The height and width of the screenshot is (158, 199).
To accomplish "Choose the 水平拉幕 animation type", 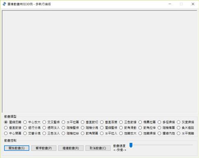I will (x=70, y=122).
